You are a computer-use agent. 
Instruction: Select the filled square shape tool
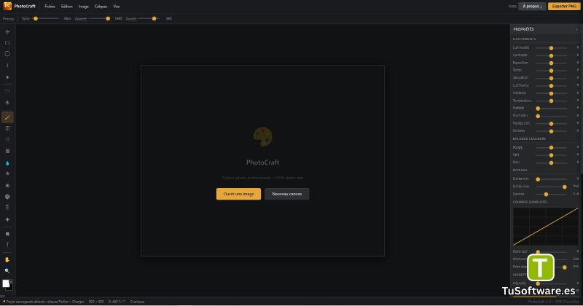[7, 234]
